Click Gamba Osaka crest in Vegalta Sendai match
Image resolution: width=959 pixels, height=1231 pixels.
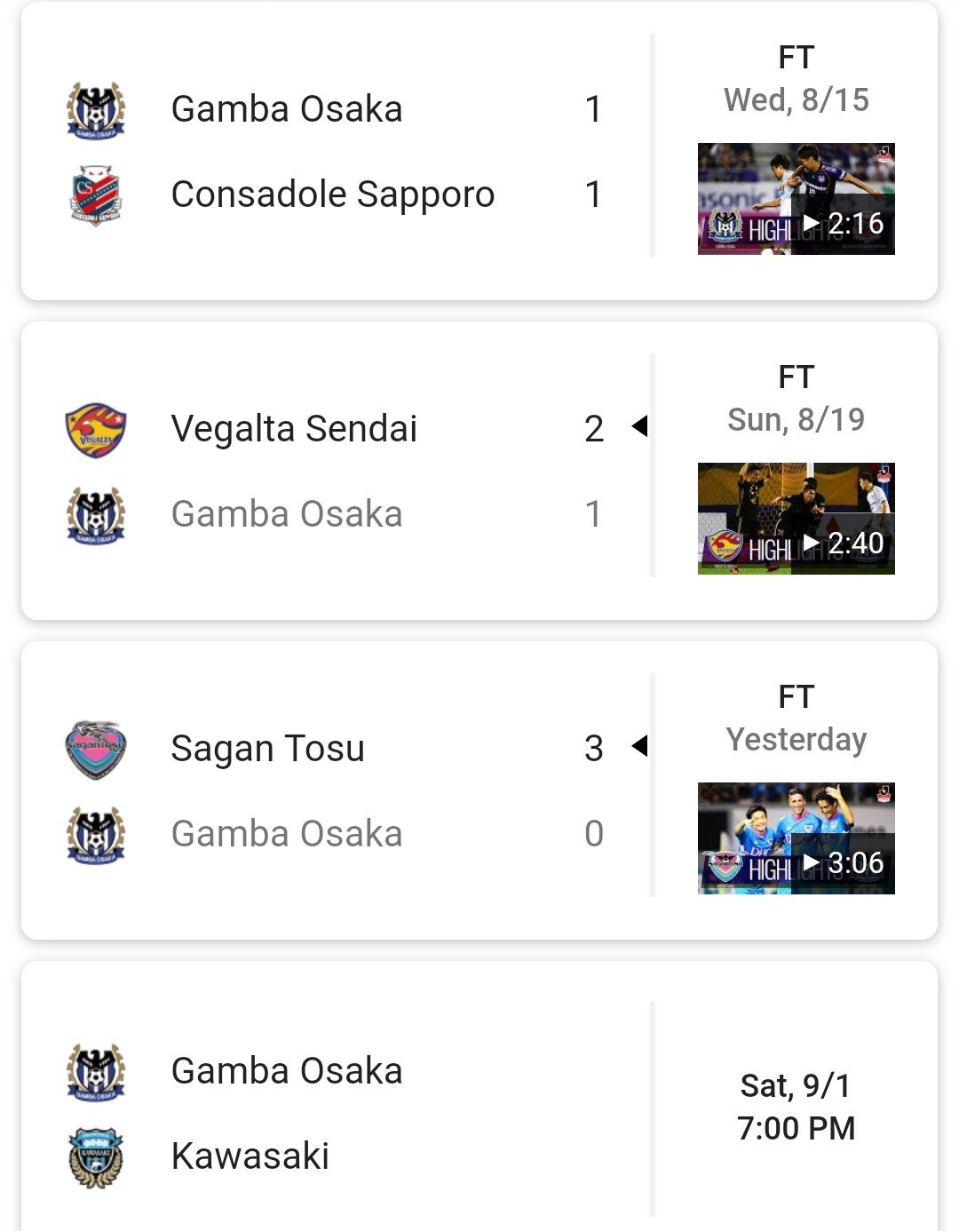coord(96,515)
